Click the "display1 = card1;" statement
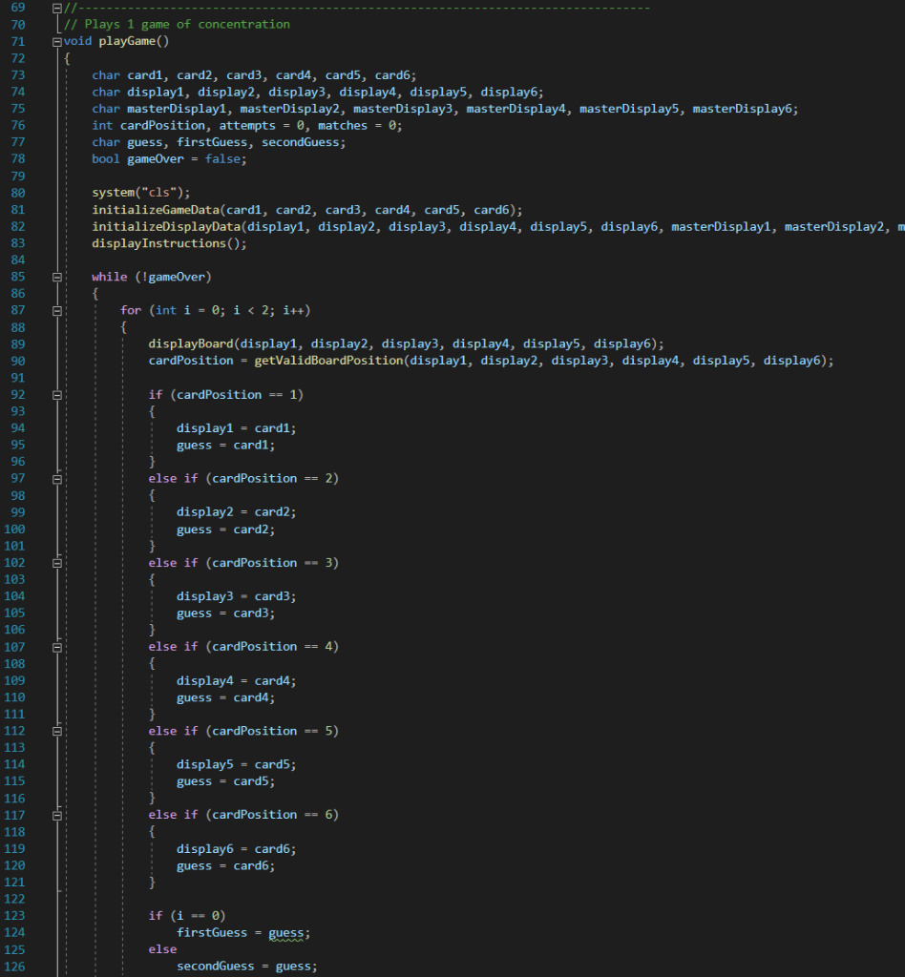Screen dimensions: 905x977 point(236,428)
